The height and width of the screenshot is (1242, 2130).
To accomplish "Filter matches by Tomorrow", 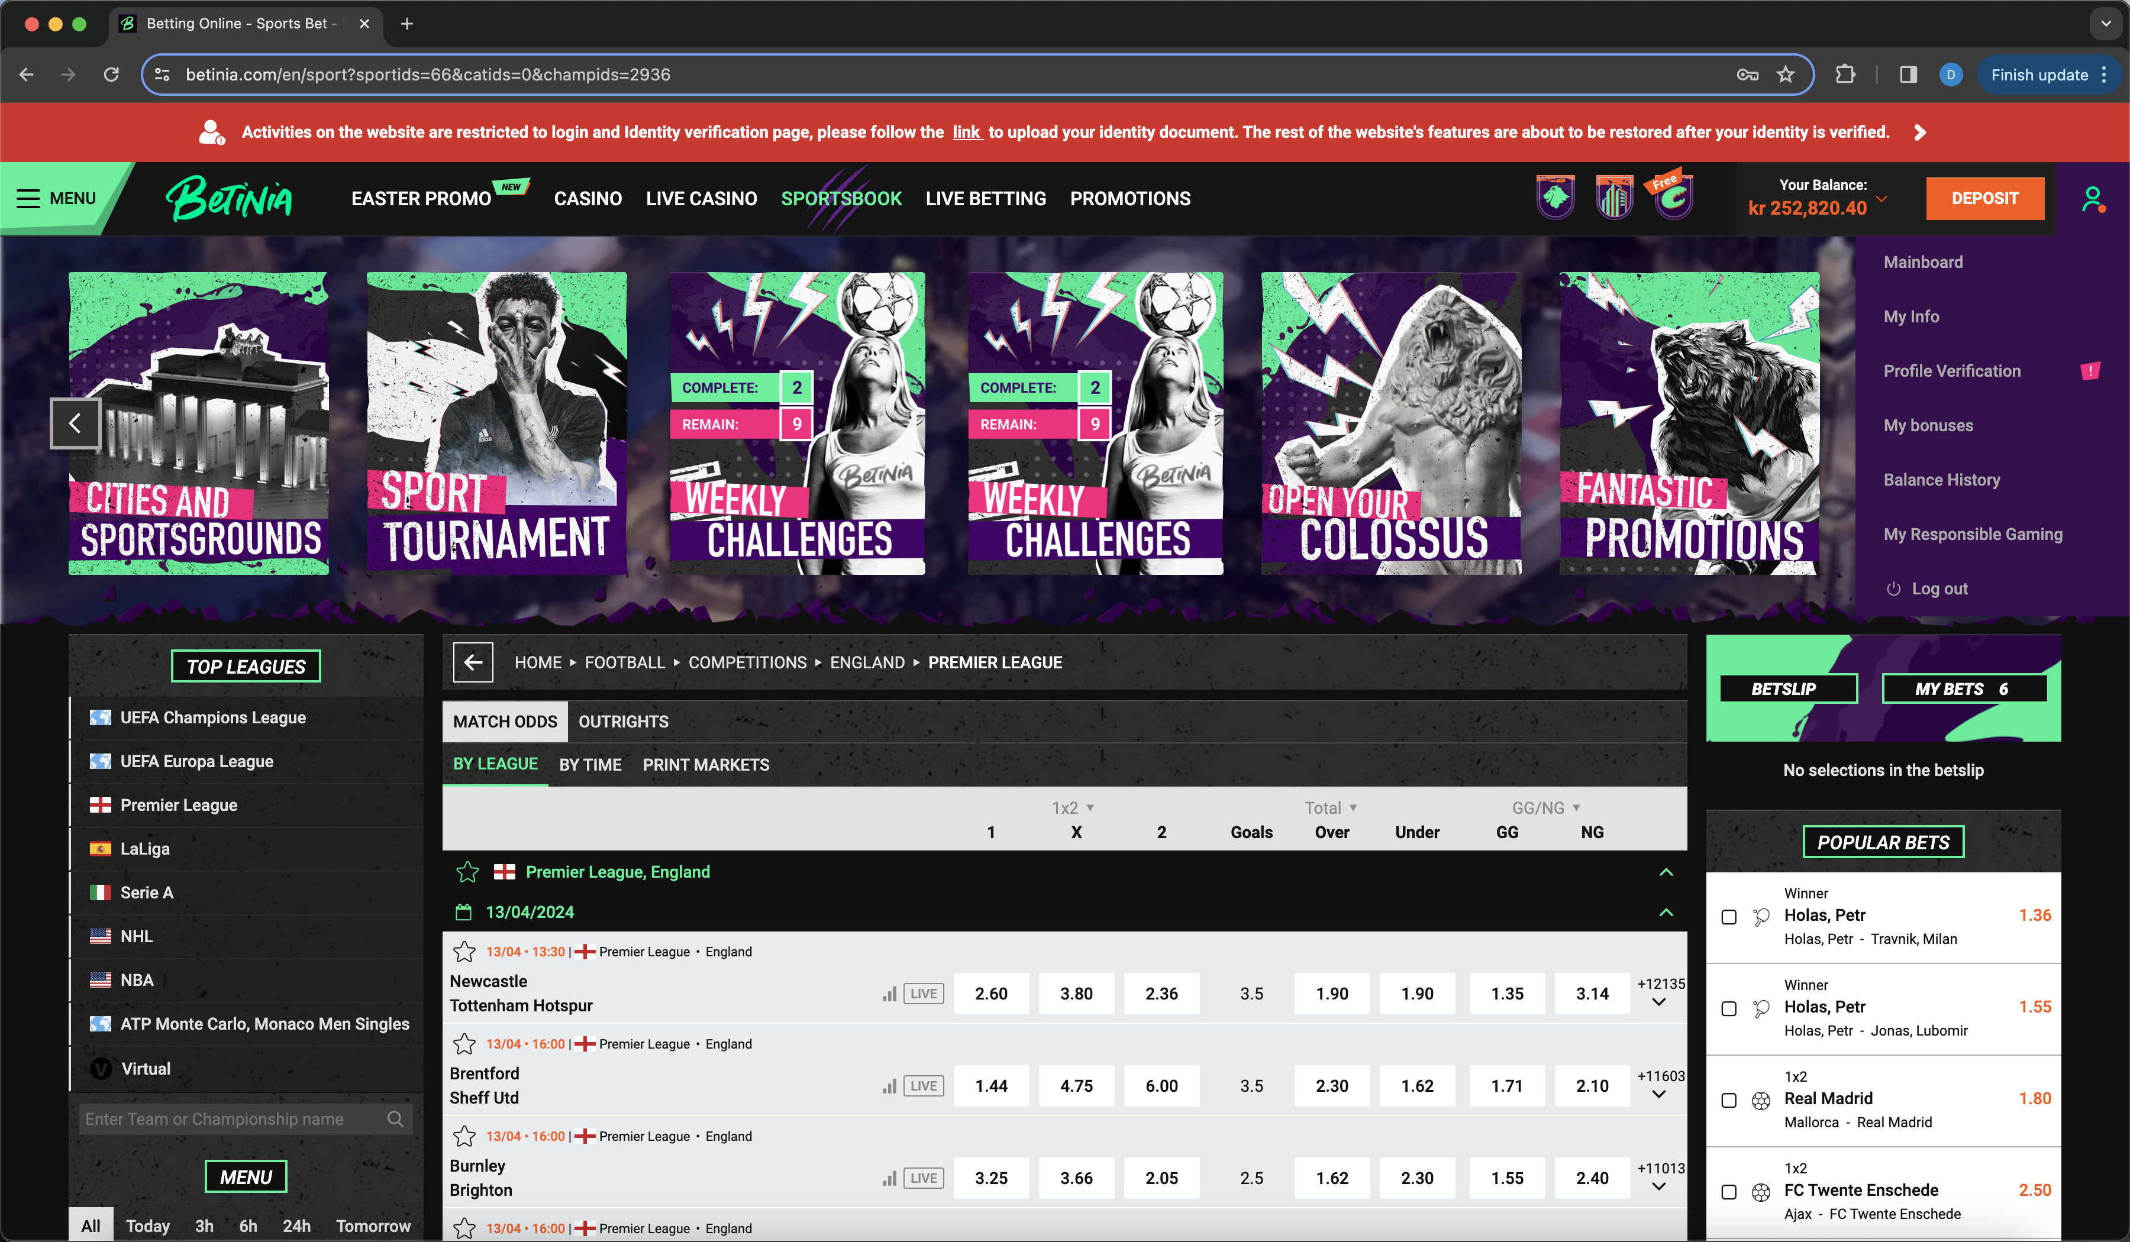I will coord(373,1226).
